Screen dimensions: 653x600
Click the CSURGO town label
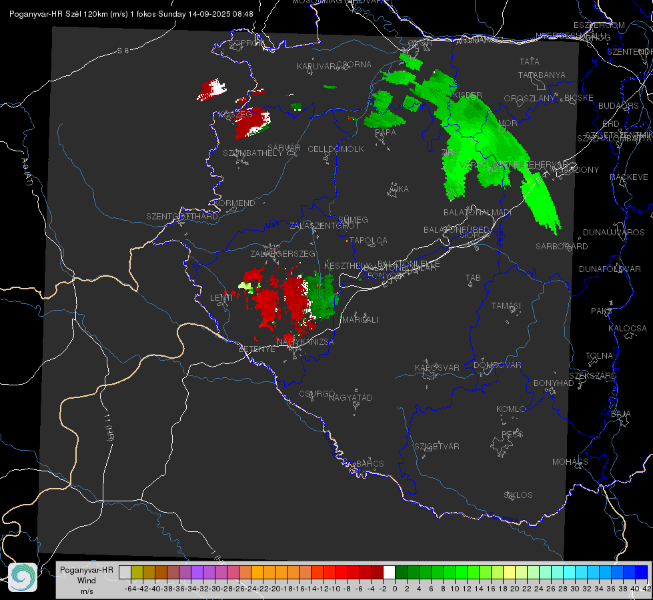pyautogui.click(x=317, y=394)
